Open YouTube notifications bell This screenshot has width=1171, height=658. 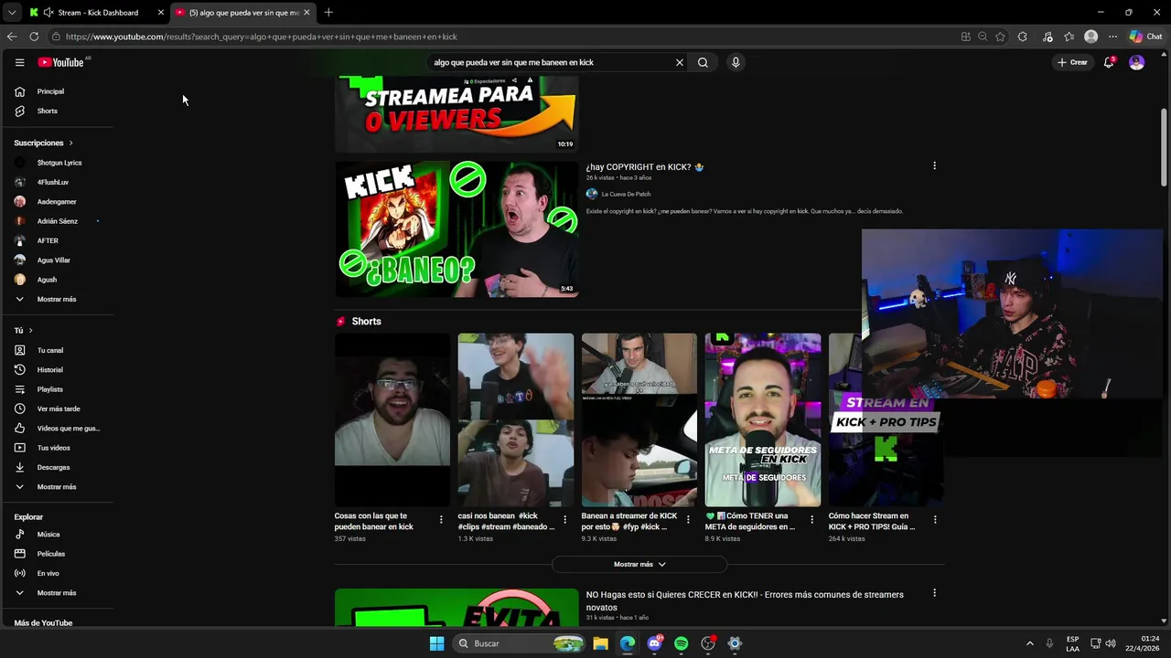tap(1109, 62)
